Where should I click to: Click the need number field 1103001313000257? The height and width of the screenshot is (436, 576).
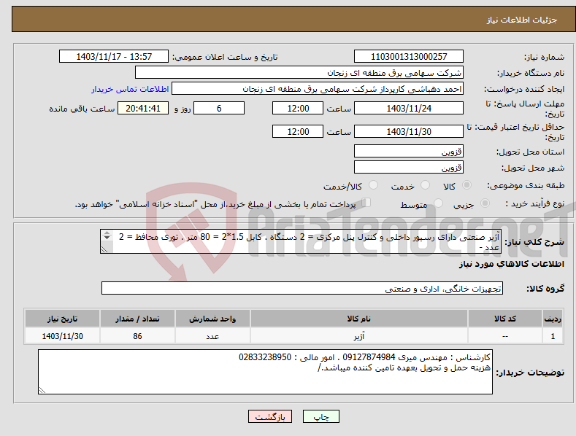click(x=409, y=57)
